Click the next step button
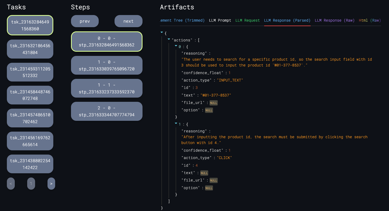389x211 pixels. click(x=128, y=21)
